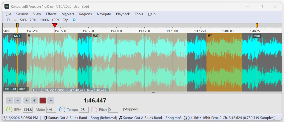Set speed to 100% in toolbar
Image resolution: width=284 pixels, height=122 pixels.
[x=44, y=20]
